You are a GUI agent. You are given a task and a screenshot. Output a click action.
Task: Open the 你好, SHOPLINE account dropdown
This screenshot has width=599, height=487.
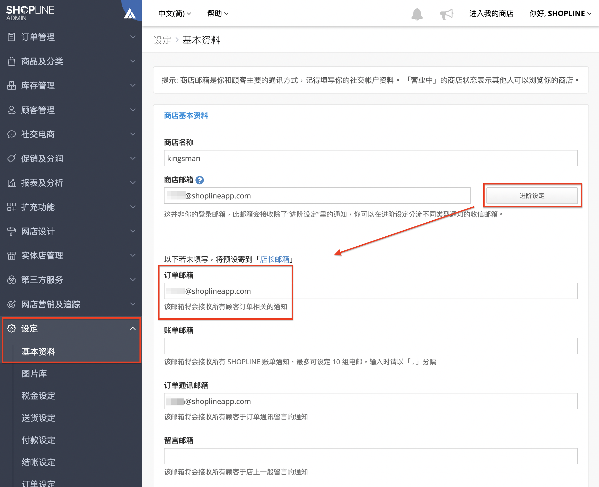[560, 13]
